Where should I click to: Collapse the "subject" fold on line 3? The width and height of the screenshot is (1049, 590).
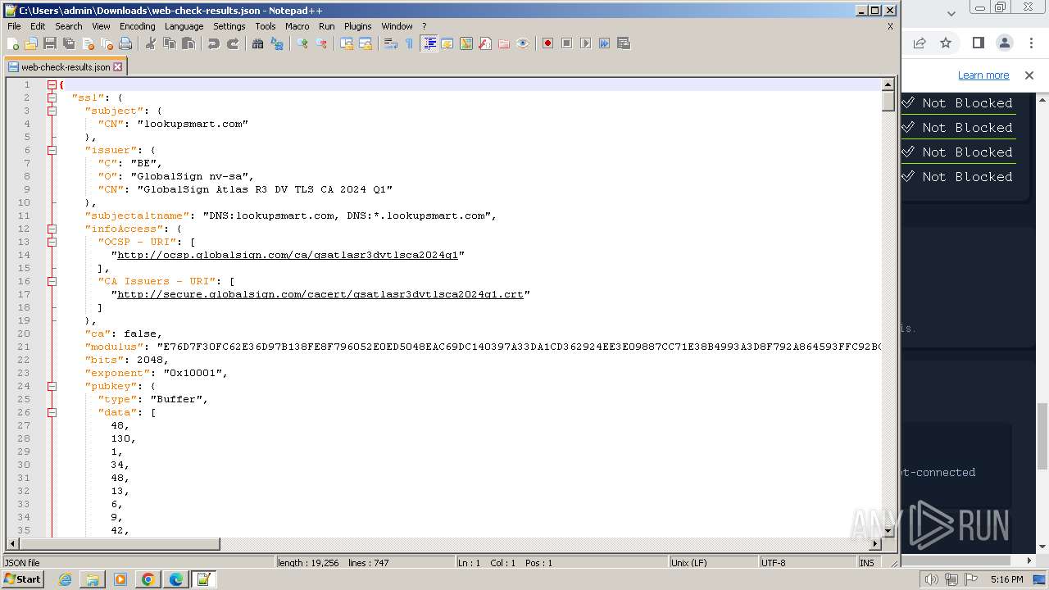52,111
